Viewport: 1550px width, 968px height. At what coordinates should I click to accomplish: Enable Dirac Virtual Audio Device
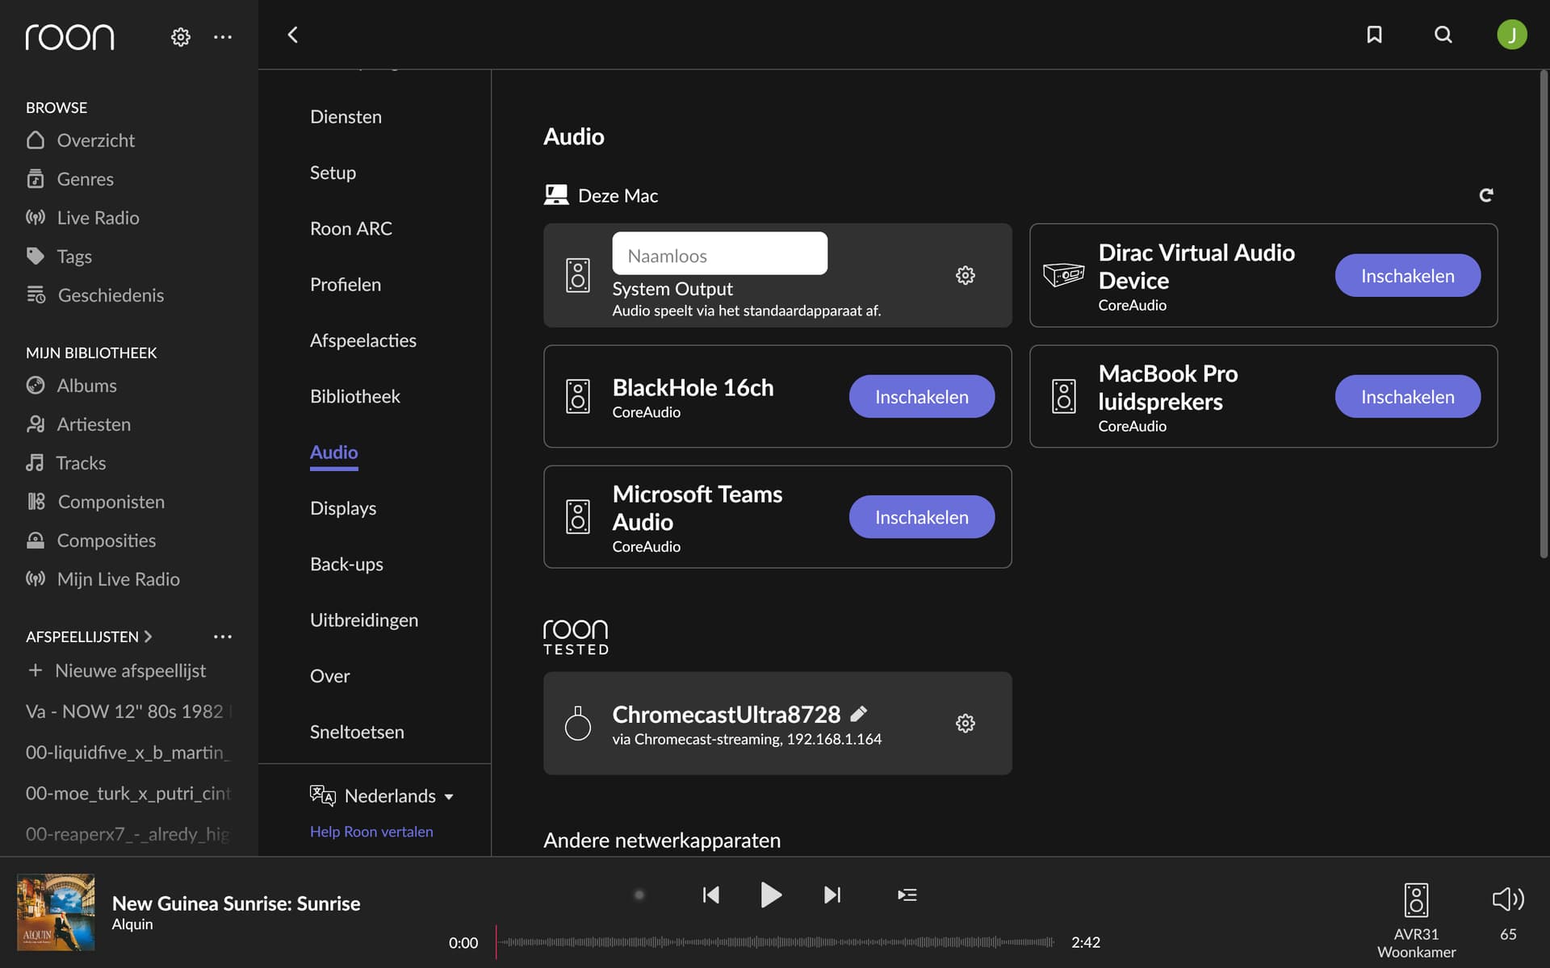[x=1407, y=276]
